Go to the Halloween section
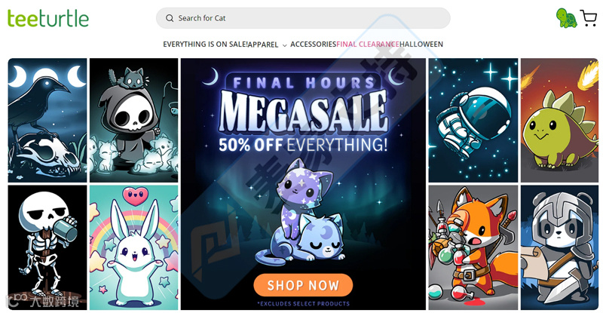 coord(421,44)
